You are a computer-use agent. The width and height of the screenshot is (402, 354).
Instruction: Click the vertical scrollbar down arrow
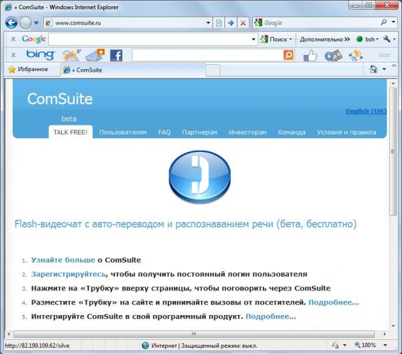click(x=393, y=326)
